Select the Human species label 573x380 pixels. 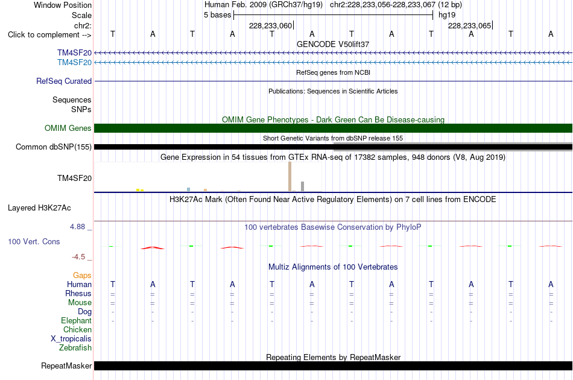[x=79, y=284]
